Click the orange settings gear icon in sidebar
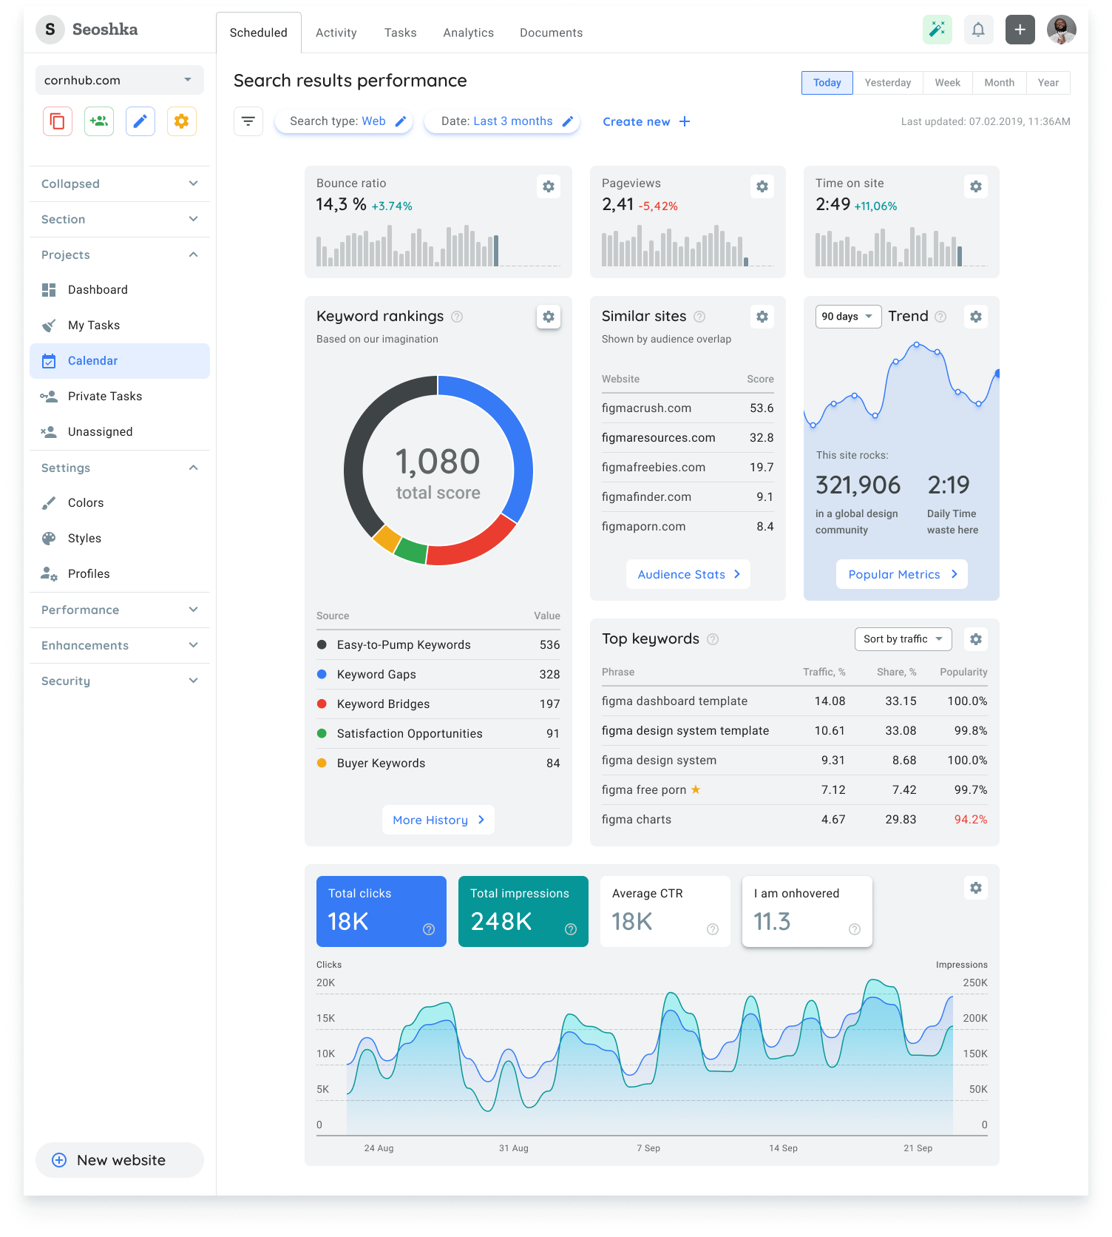Image resolution: width=1112 pixels, height=1237 pixels. [182, 121]
